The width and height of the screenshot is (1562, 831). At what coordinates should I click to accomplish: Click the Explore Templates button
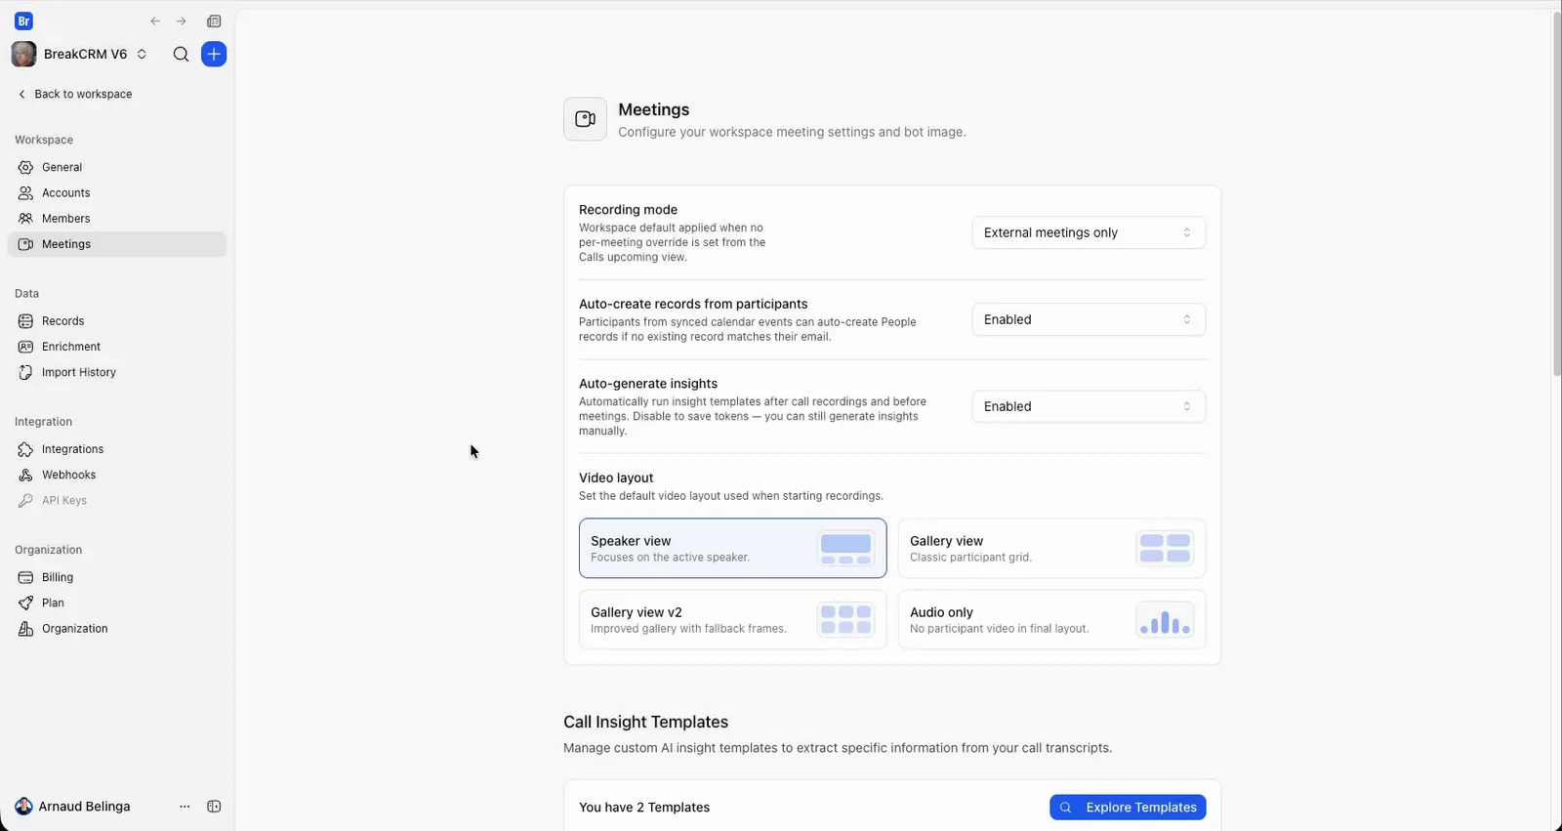[1128, 808]
